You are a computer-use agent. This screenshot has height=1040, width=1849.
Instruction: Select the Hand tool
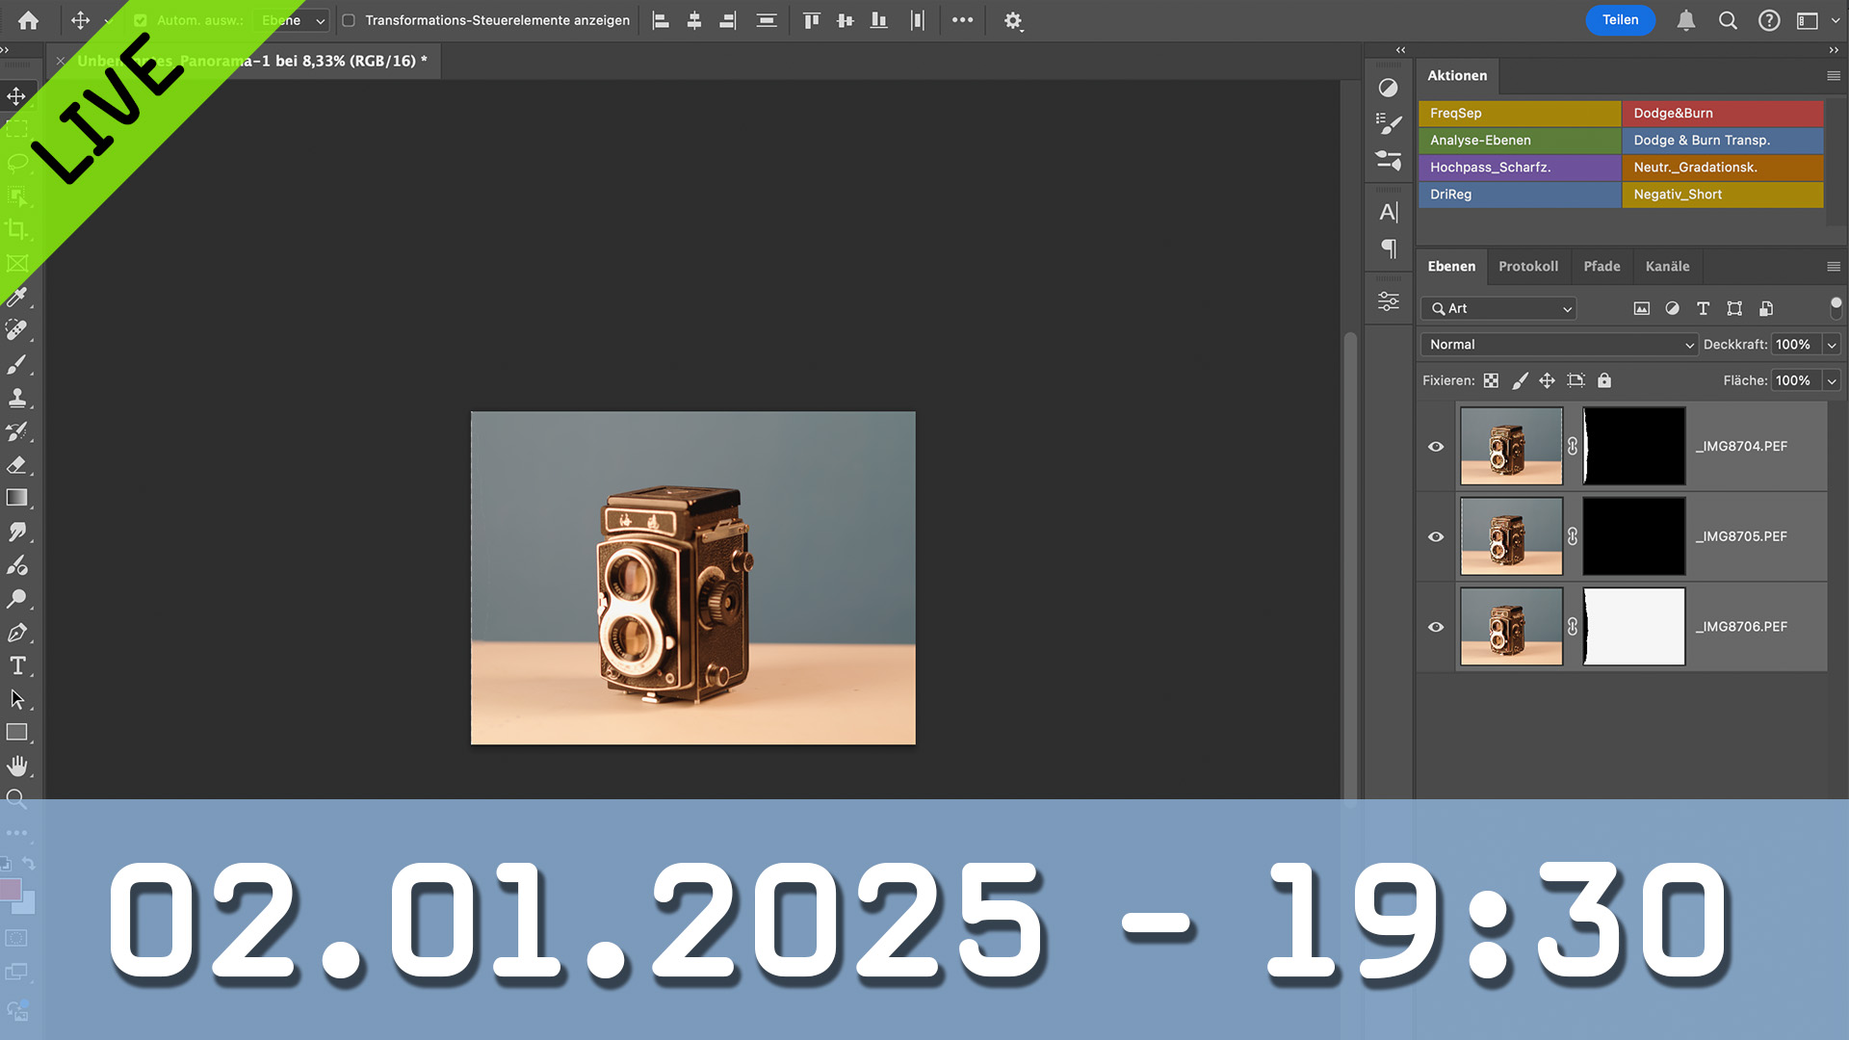coord(16,767)
